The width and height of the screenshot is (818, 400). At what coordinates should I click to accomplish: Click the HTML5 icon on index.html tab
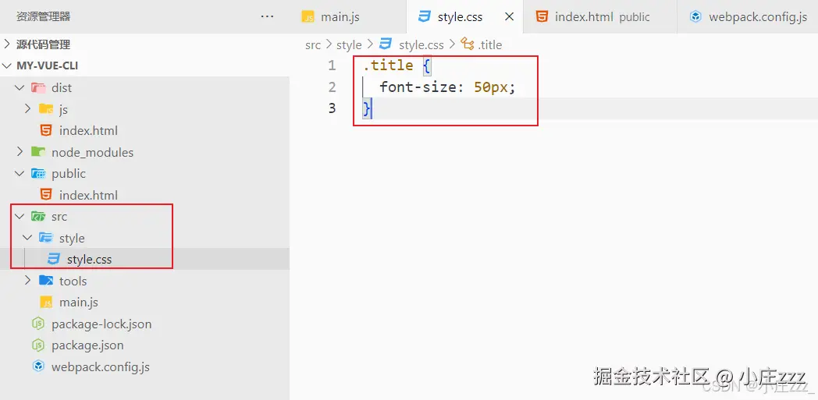[x=542, y=16]
